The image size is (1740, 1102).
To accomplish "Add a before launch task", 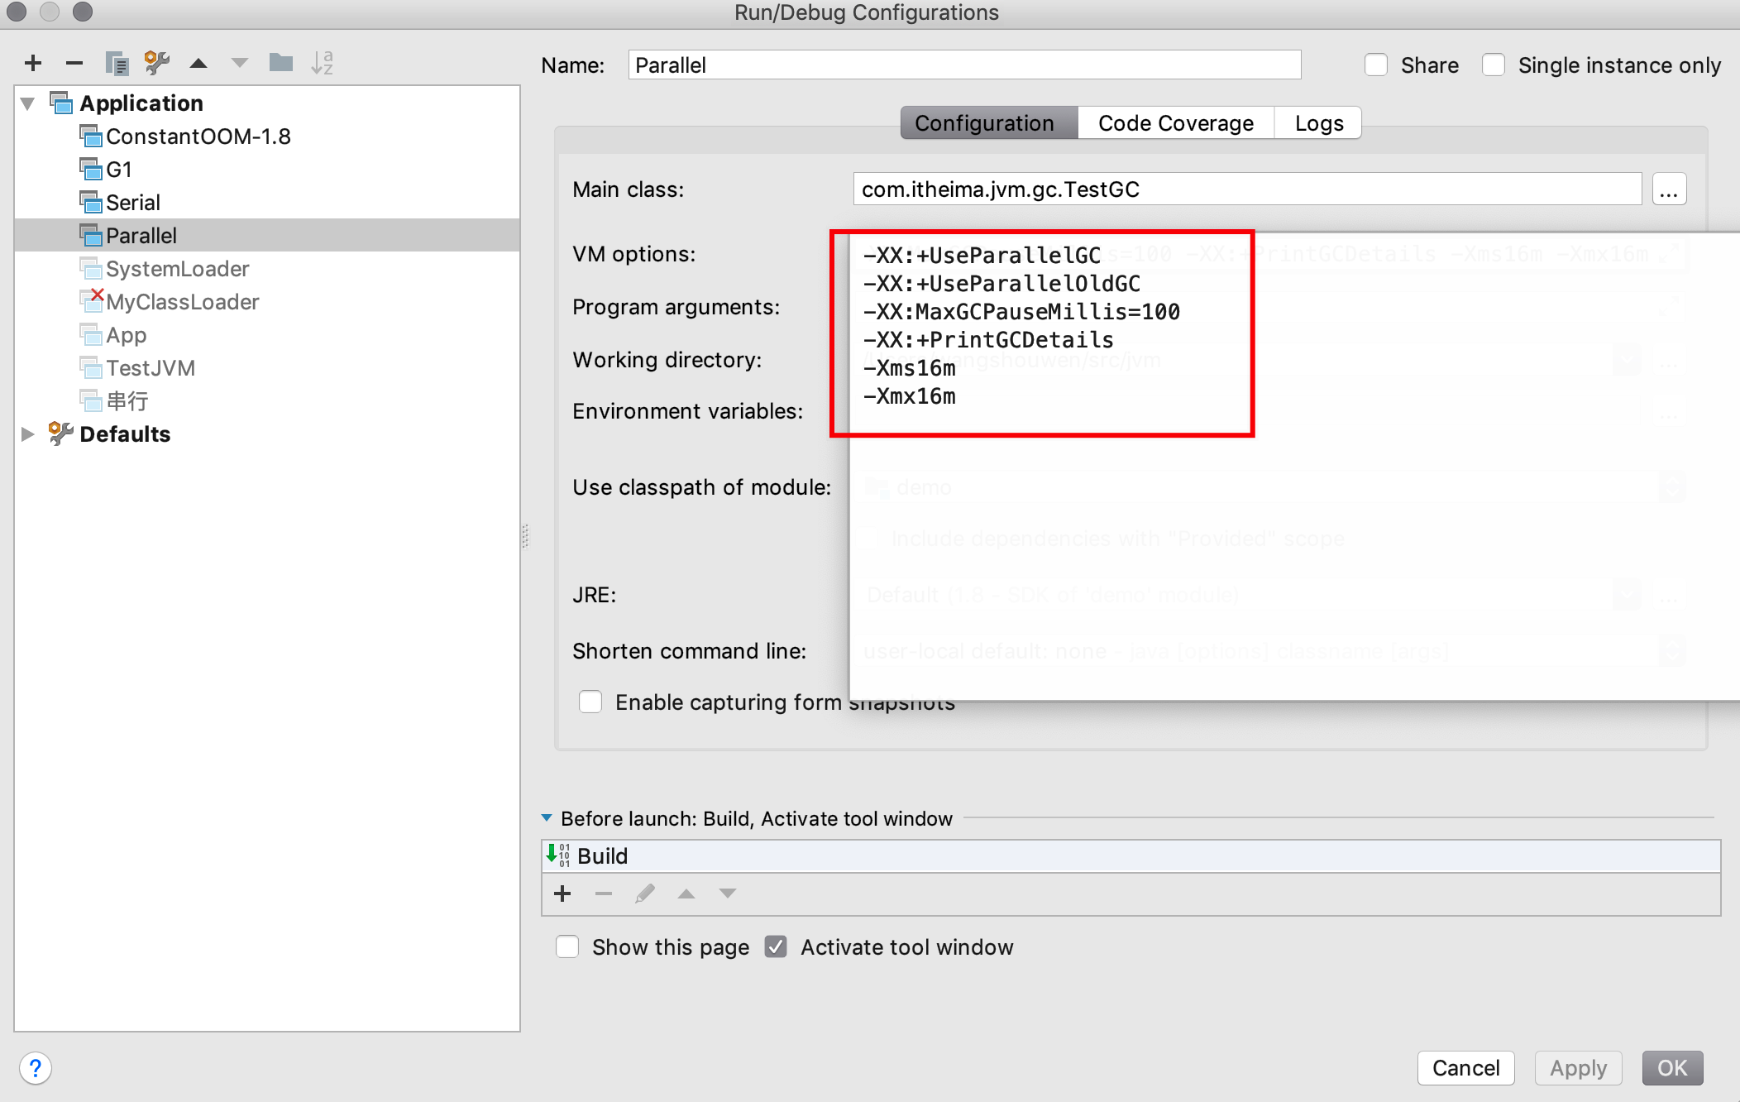I will tap(562, 894).
